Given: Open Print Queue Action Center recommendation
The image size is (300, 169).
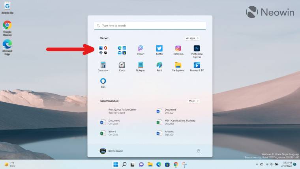Looking at the screenshot, I should point(122,111).
